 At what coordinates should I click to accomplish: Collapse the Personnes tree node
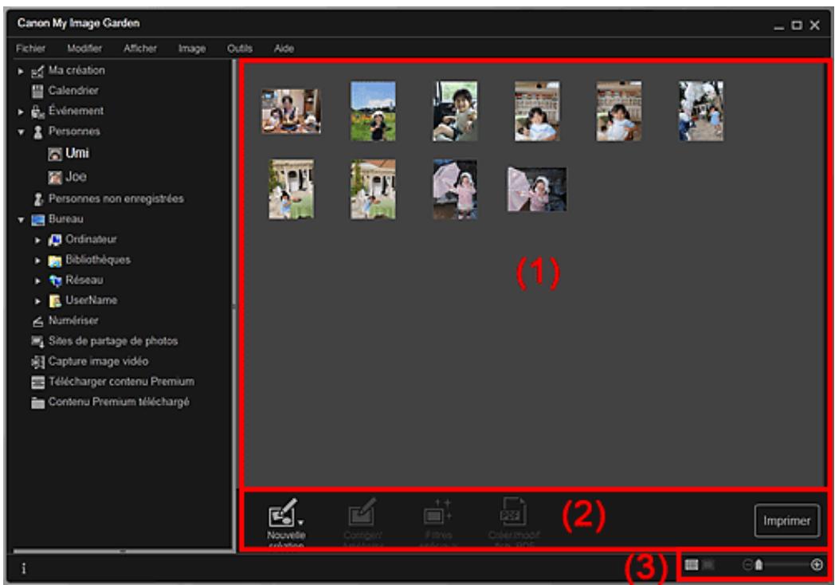click(x=21, y=130)
